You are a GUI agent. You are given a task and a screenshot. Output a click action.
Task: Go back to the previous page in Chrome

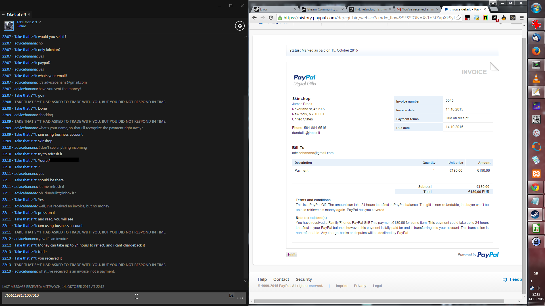tap(254, 18)
